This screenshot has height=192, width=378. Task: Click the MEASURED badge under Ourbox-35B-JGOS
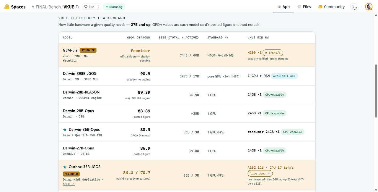(x=71, y=174)
